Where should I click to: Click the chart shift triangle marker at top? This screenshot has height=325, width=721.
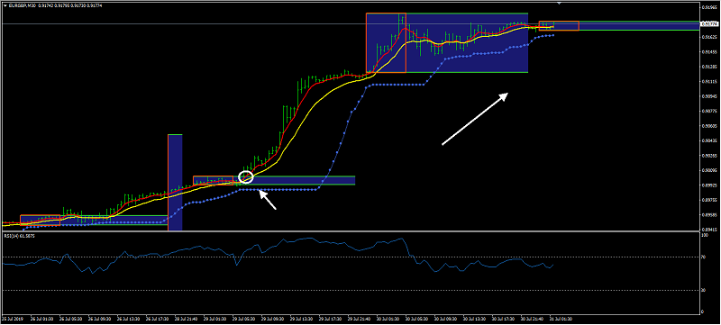point(559,4)
